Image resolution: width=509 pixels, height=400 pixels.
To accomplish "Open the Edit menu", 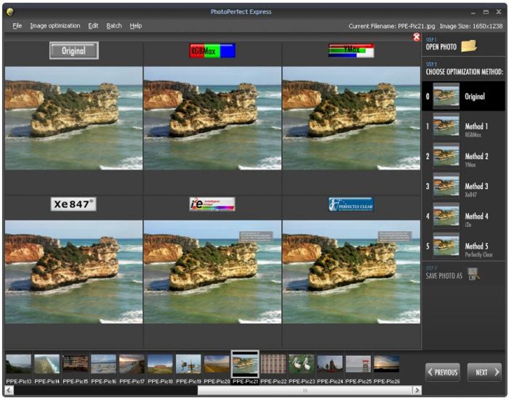I will point(93,25).
